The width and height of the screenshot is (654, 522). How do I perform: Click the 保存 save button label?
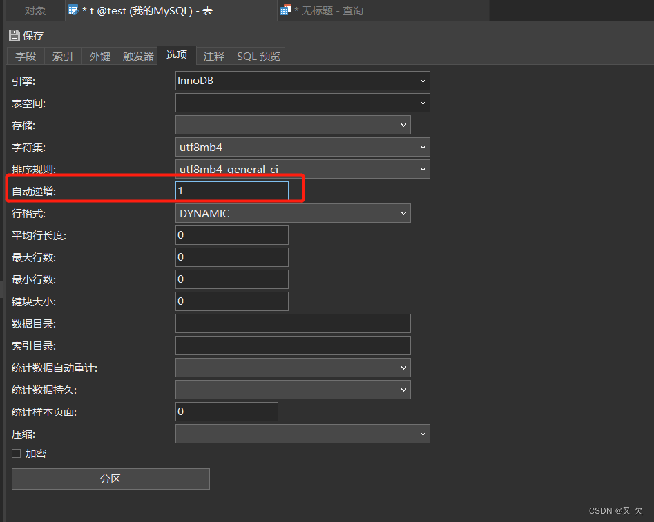pos(33,36)
